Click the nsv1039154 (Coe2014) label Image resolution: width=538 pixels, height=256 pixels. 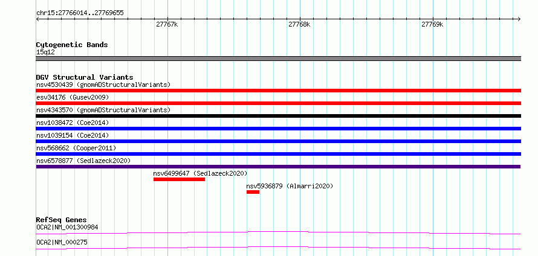pos(73,135)
